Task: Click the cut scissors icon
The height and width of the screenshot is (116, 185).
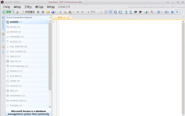Action: 61,12
